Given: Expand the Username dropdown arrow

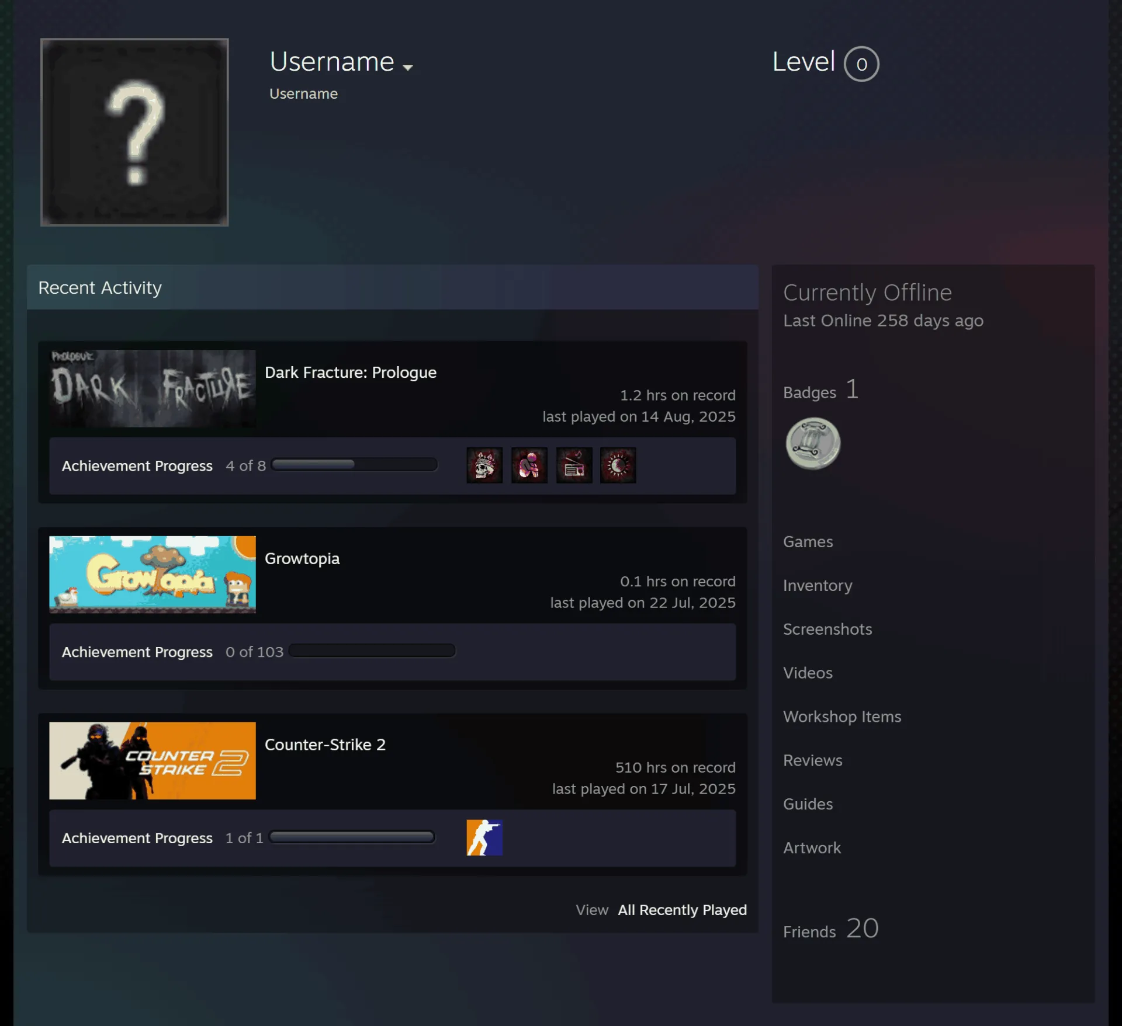Looking at the screenshot, I should pos(408,67).
